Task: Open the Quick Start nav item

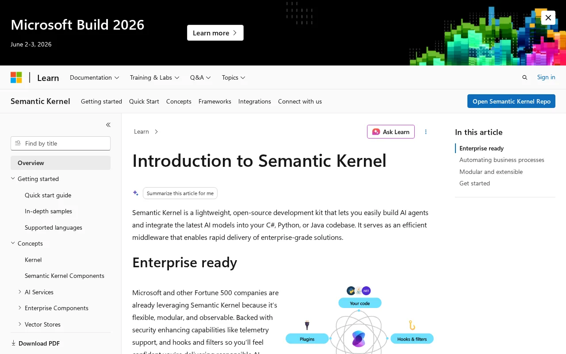Action: [144, 101]
